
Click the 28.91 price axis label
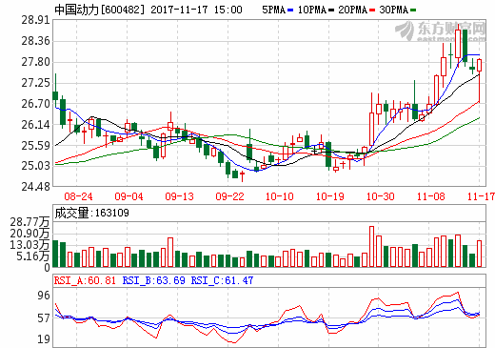[36, 20]
